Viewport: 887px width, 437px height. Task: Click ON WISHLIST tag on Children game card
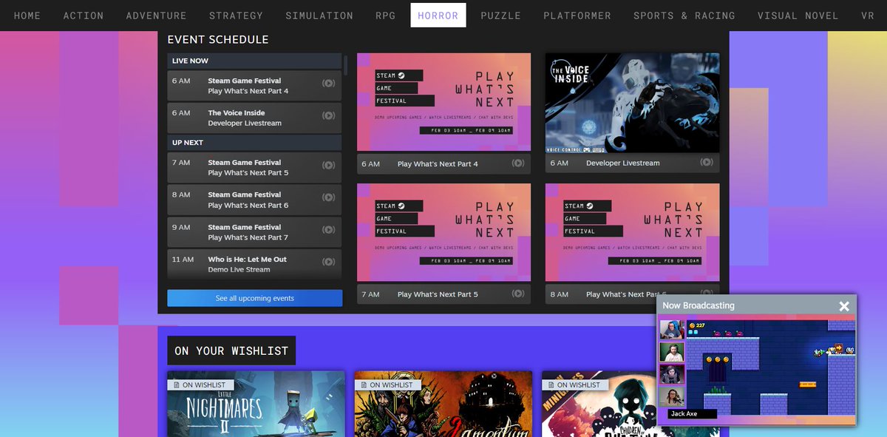pyautogui.click(x=574, y=385)
